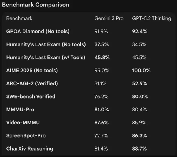
Task: Select the GPT-5.2 Thinking column header
Action: tap(152, 18)
